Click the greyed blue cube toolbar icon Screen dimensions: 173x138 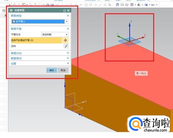[52, 5]
